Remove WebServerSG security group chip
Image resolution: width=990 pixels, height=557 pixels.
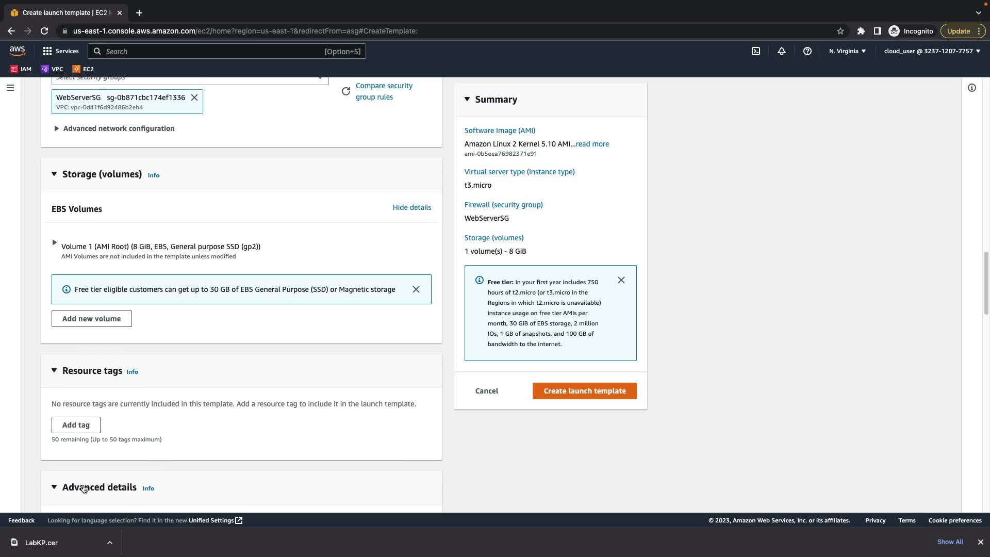tap(194, 97)
